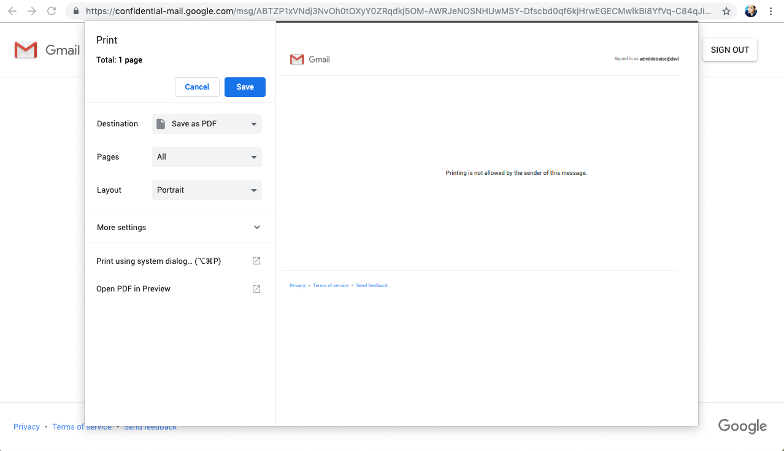Click Terms of service inside print preview

click(331, 285)
